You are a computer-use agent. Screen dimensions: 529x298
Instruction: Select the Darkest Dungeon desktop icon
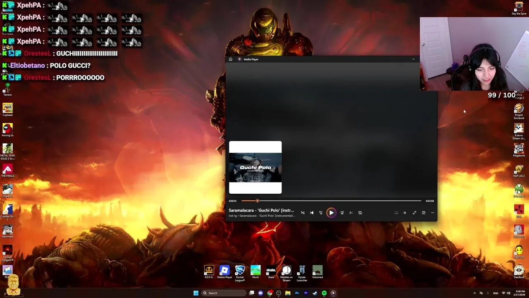click(7, 253)
